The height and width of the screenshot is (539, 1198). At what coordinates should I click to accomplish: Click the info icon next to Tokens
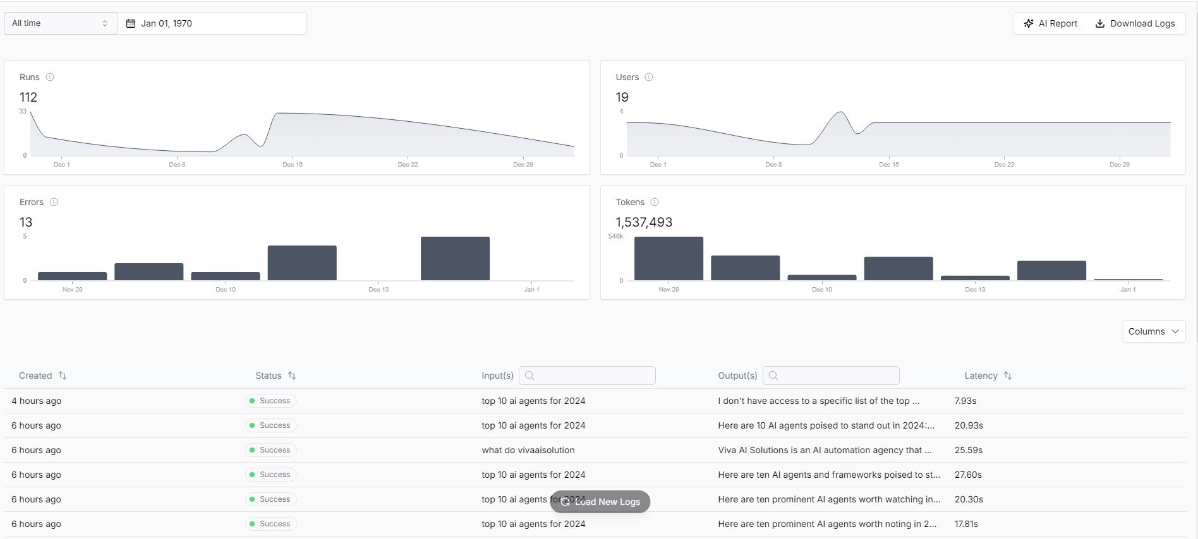655,202
